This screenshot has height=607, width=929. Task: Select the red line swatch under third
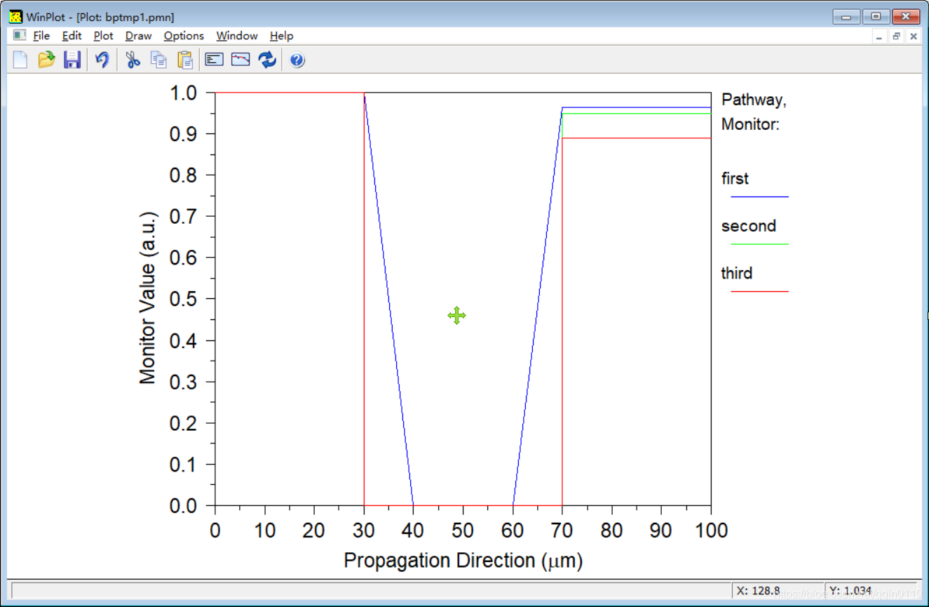(759, 291)
